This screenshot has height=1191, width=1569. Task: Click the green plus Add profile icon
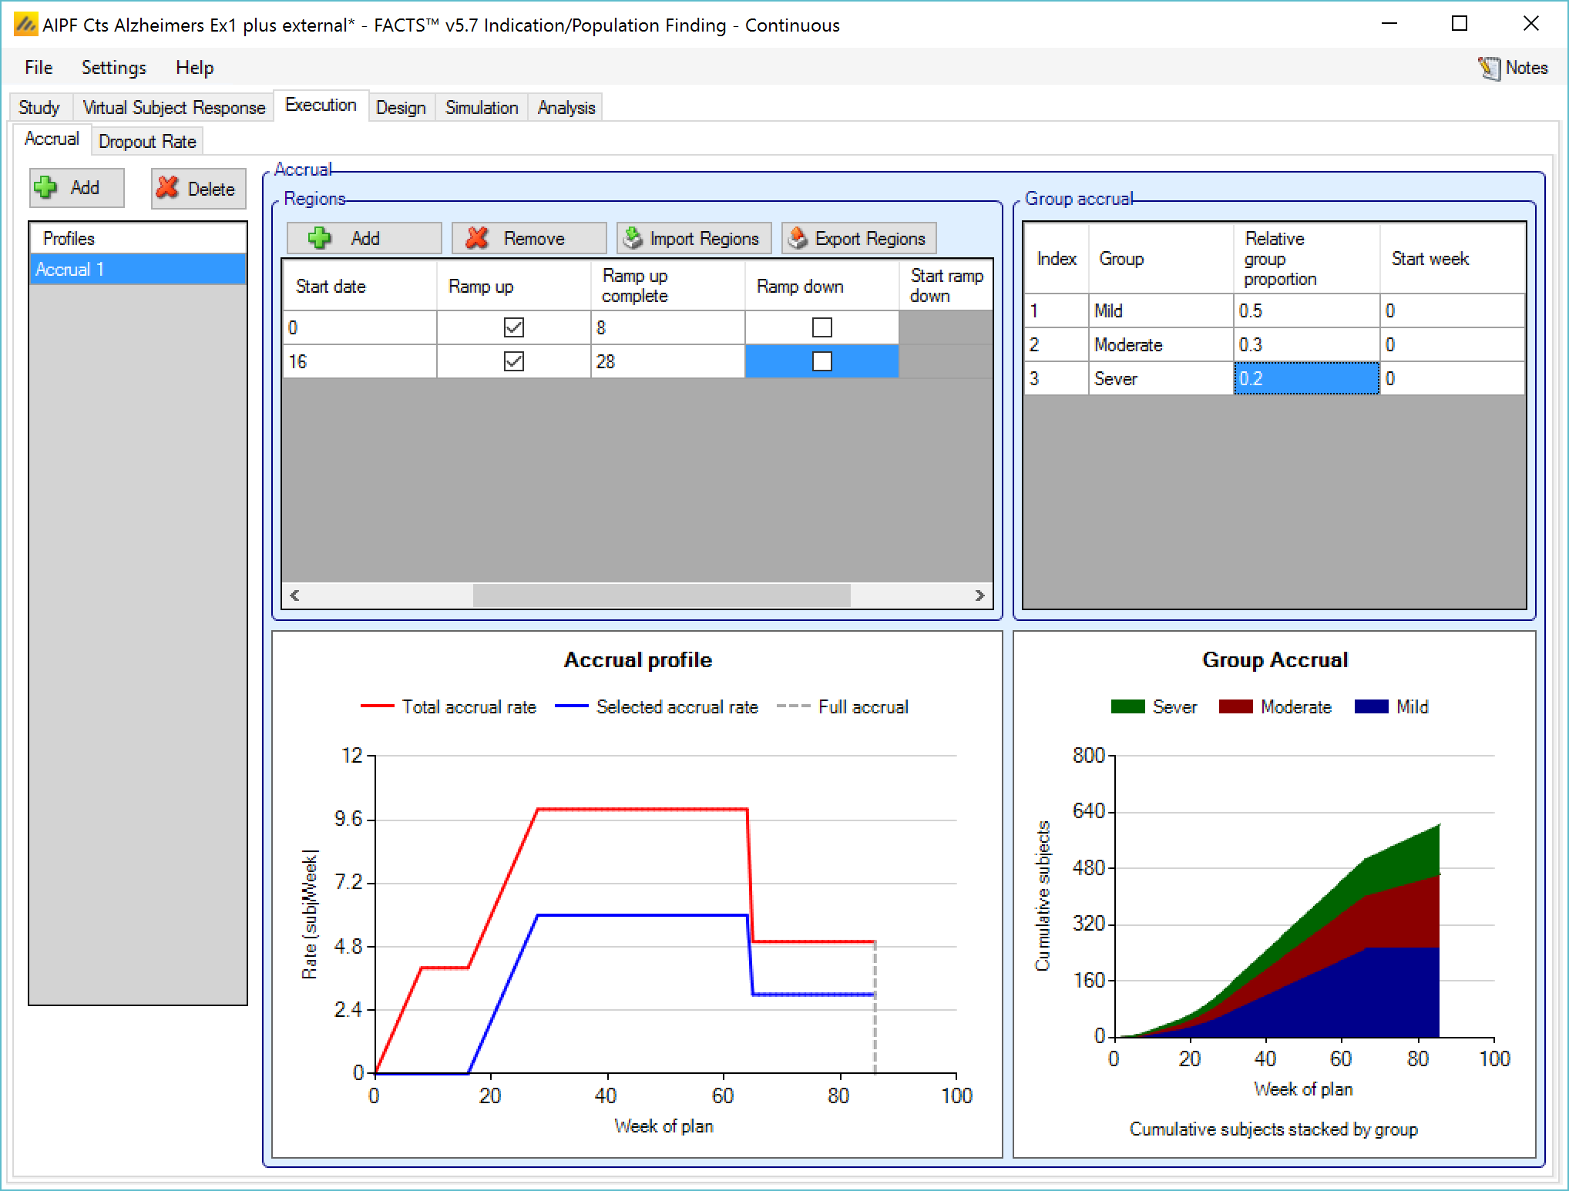click(46, 187)
